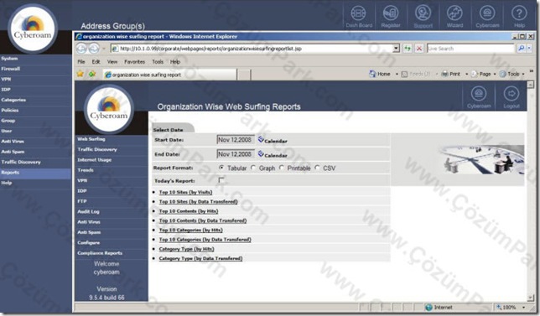
Task: Open search provider dropdown arrow
Action: tap(529, 49)
